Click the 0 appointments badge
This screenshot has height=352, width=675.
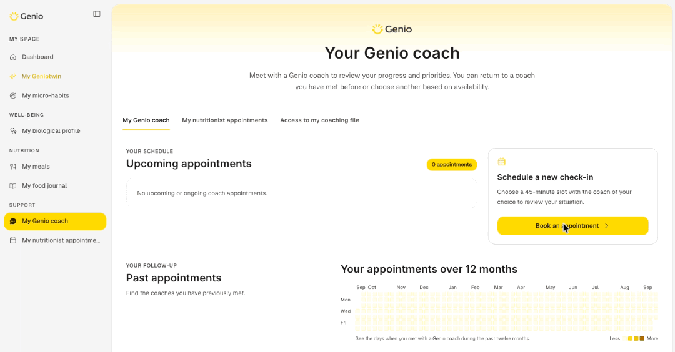point(452,164)
